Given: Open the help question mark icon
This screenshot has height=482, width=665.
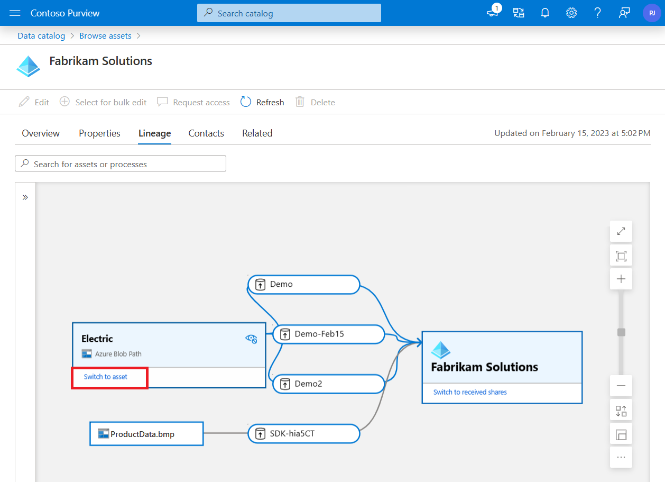Looking at the screenshot, I should click(x=598, y=13).
